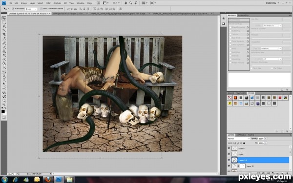Open the Pen Pressure control dropdown
Screen dimensions: 293x183
point(272,25)
